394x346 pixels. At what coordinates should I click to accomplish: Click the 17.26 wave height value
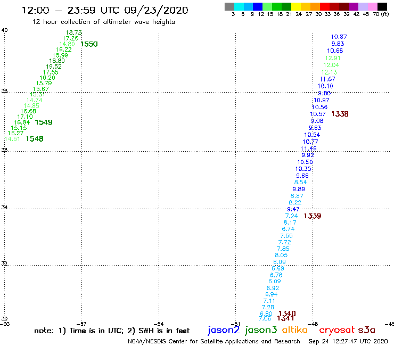(70, 38)
